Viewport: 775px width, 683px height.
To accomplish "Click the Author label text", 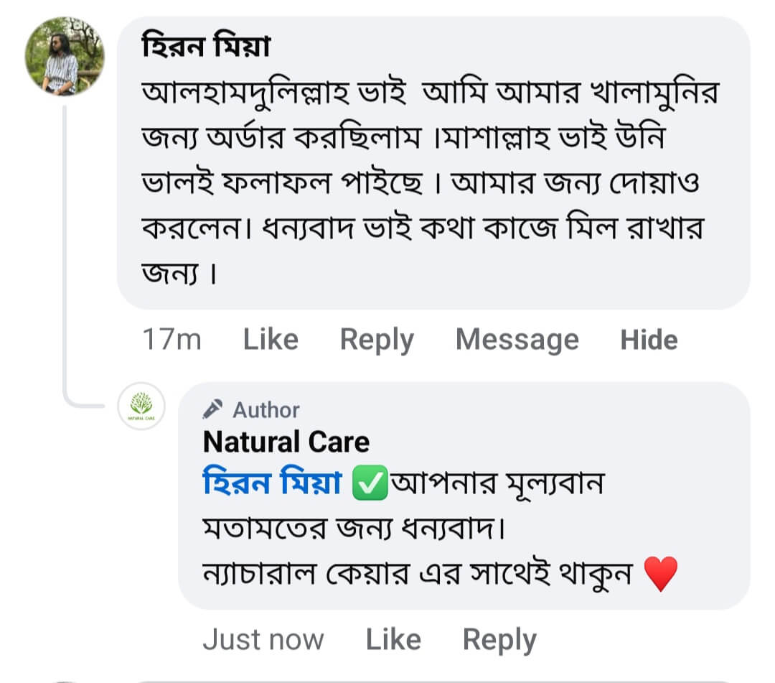I will (266, 410).
